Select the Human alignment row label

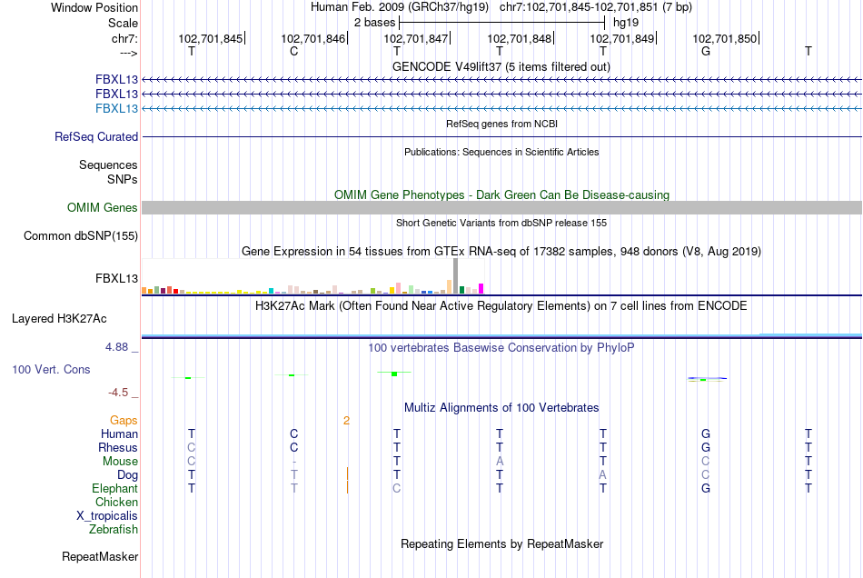point(119,433)
